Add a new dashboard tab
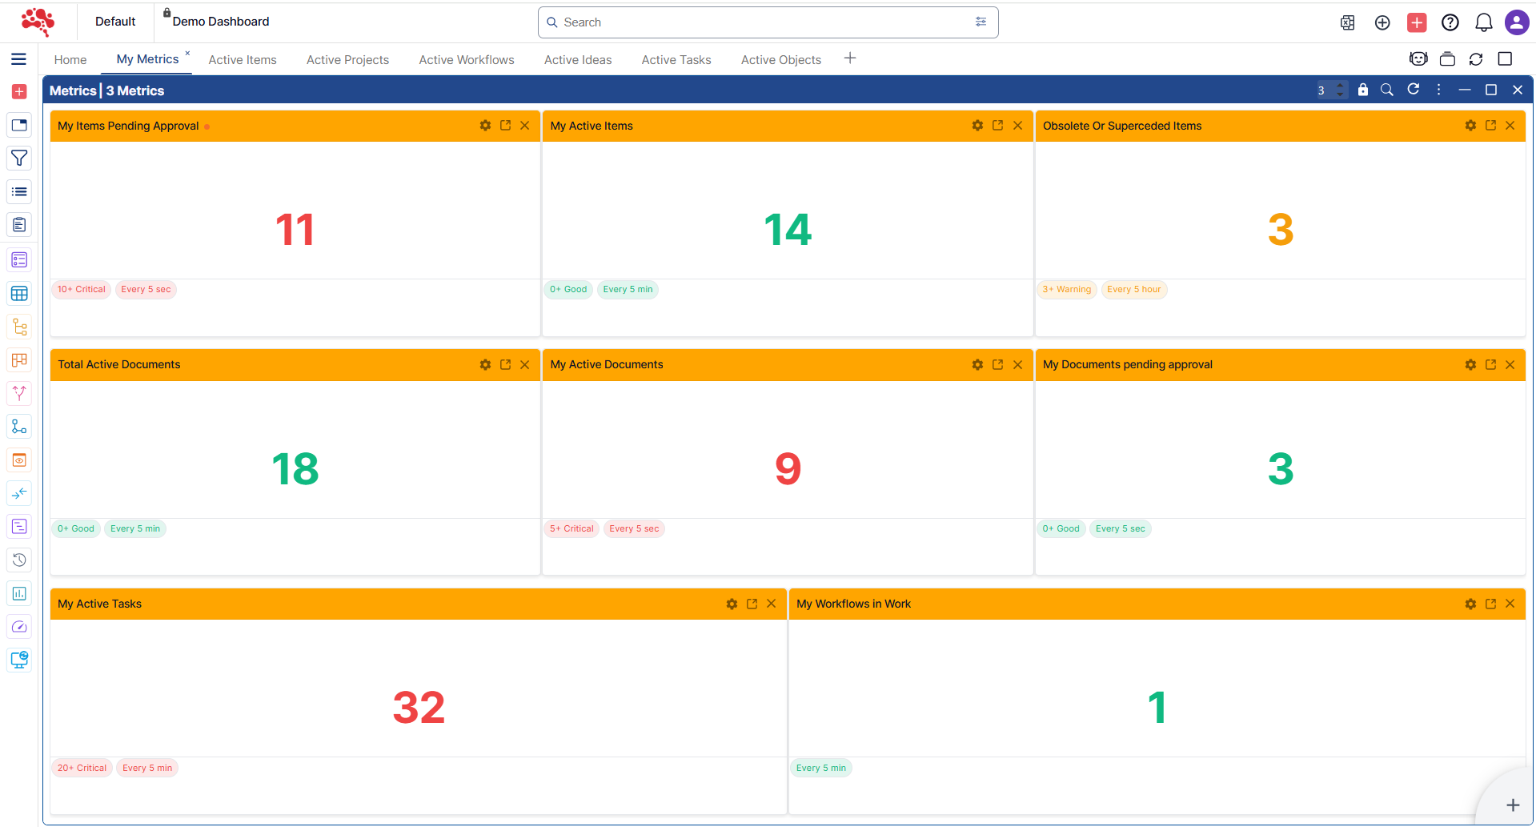1536x827 pixels. pyautogui.click(x=850, y=58)
